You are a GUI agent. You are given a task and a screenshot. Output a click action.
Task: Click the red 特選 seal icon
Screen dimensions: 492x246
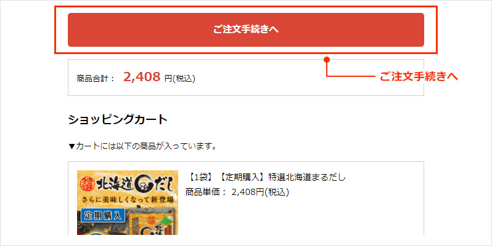coord(88,184)
